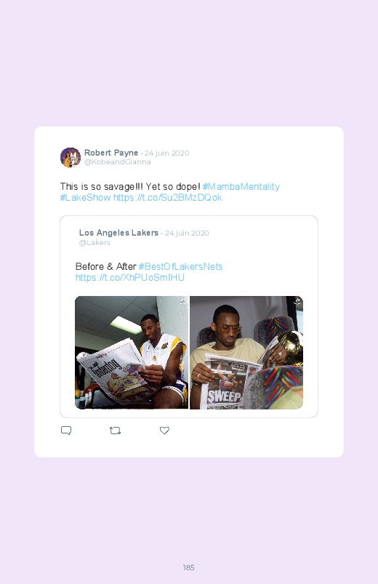Click the 24 juin 2020 date beside Robert Payne
This screenshot has width=378, height=584.
167,153
